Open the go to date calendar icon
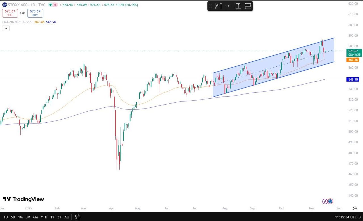 tap(77, 217)
